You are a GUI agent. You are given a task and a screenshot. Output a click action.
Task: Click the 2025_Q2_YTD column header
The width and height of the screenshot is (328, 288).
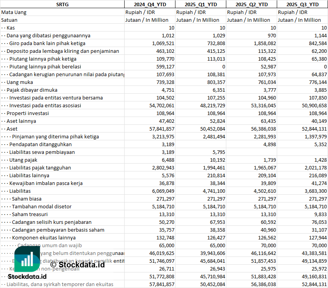click(x=252, y=4)
